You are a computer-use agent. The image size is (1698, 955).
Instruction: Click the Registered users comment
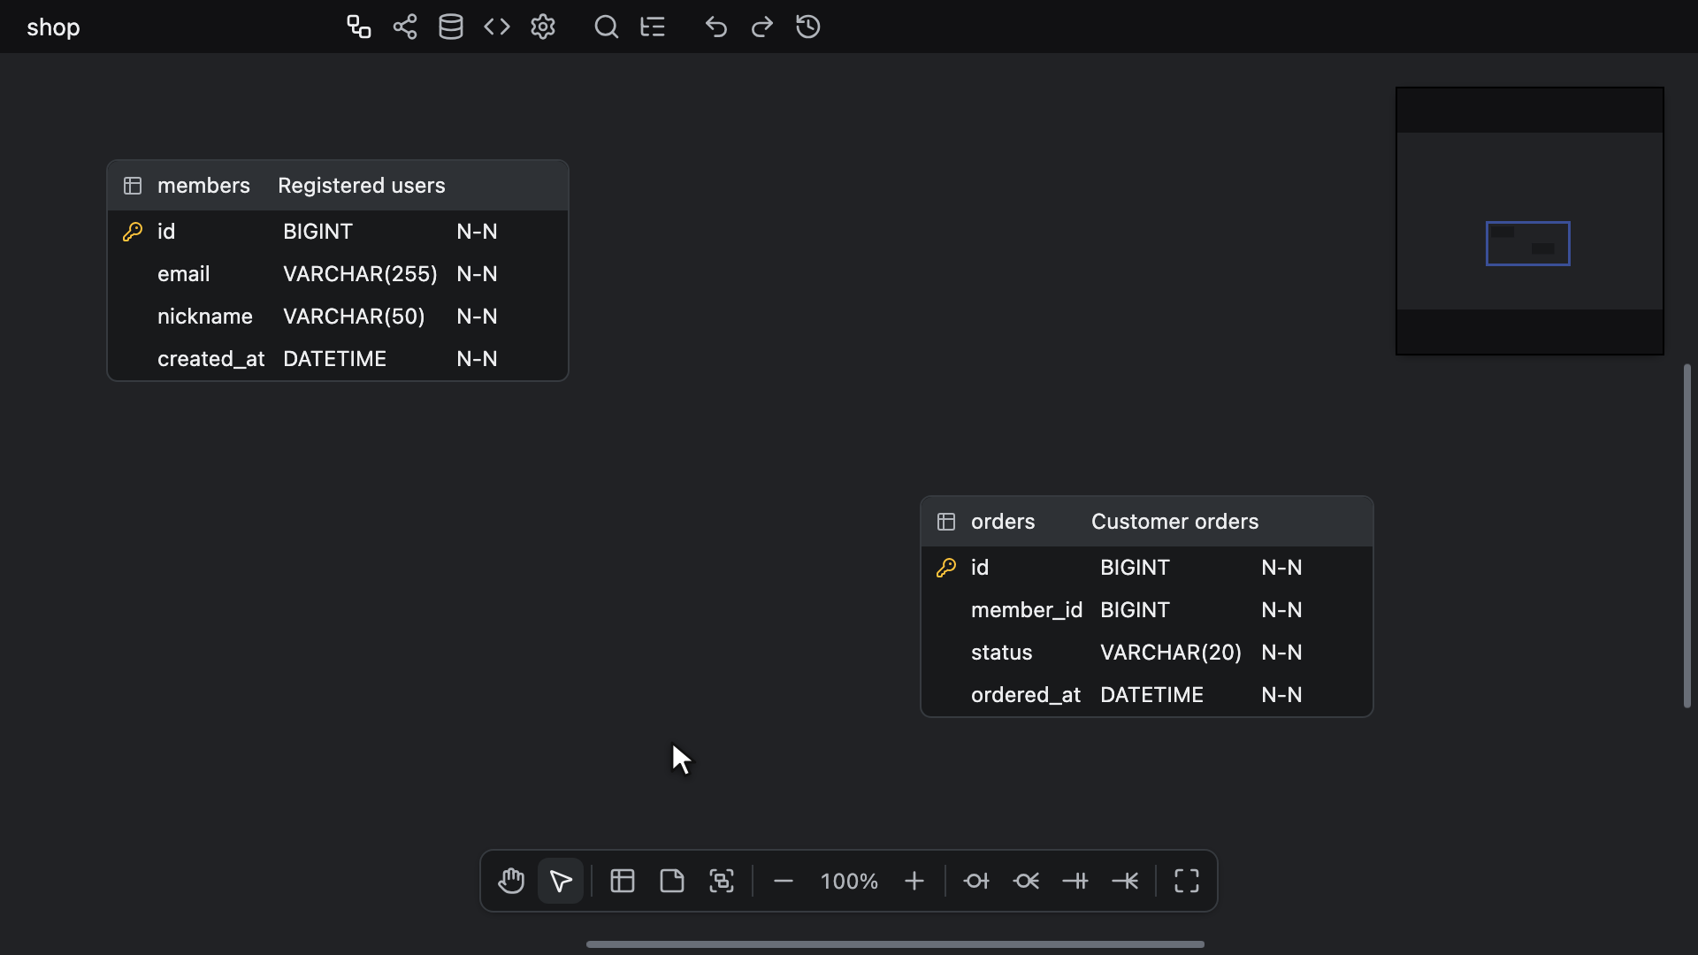(x=362, y=186)
